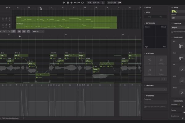The image size is (185, 123).
Task: Collapse the VOCAL MODE section
Action: (172, 37)
